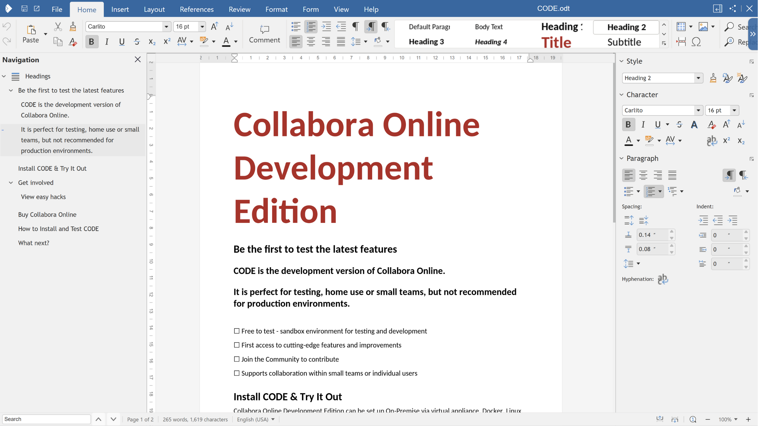Toggle Bold in the ribbon toolbar
Image resolution: width=758 pixels, height=426 pixels.
coord(92,42)
